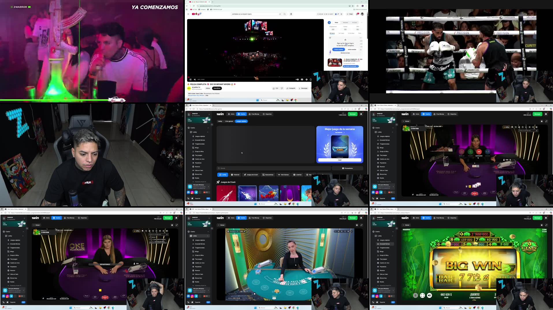Pause the YouTube boxing video
This screenshot has height=310, width=553.
click(190, 80)
